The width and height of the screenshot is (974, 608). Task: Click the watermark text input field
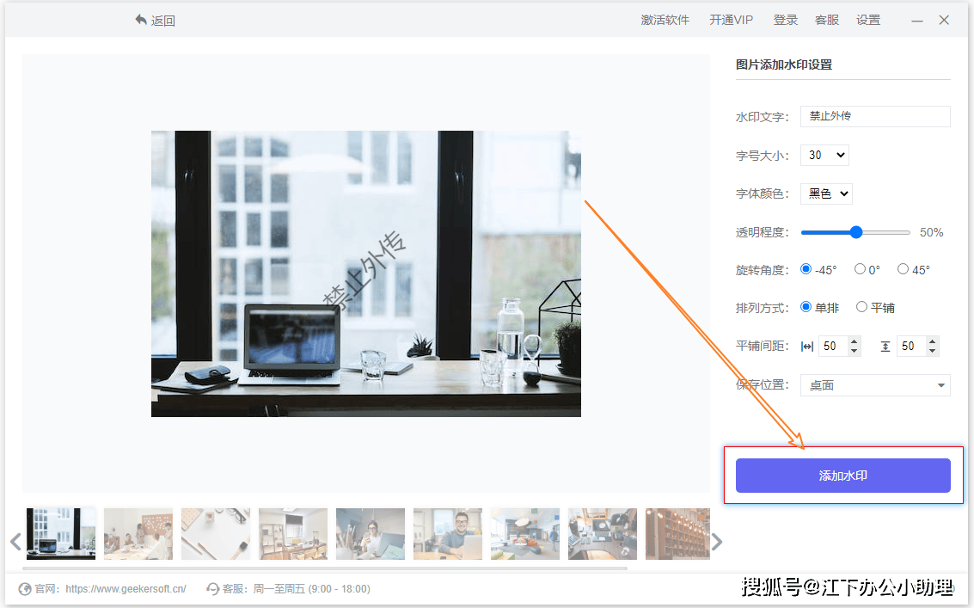click(875, 116)
